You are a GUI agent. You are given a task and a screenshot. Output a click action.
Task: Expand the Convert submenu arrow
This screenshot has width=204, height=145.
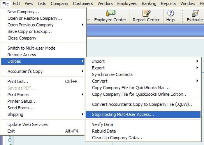pyautogui.click(x=197, y=81)
